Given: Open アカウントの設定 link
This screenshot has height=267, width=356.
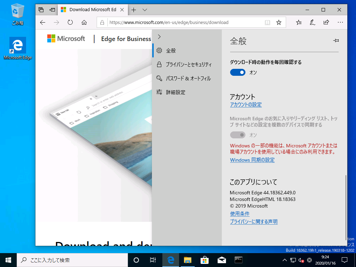Looking at the screenshot, I should point(246,105).
